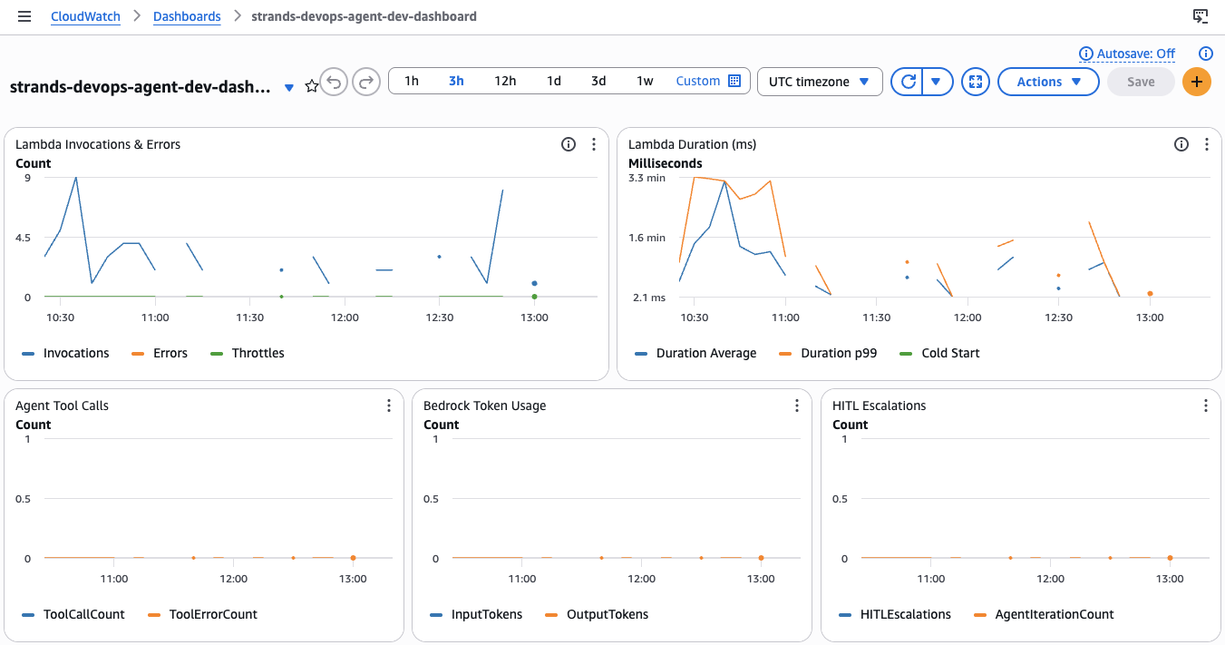This screenshot has height=645, width=1225.
Task: Click the Save button
Action: tap(1141, 82)
